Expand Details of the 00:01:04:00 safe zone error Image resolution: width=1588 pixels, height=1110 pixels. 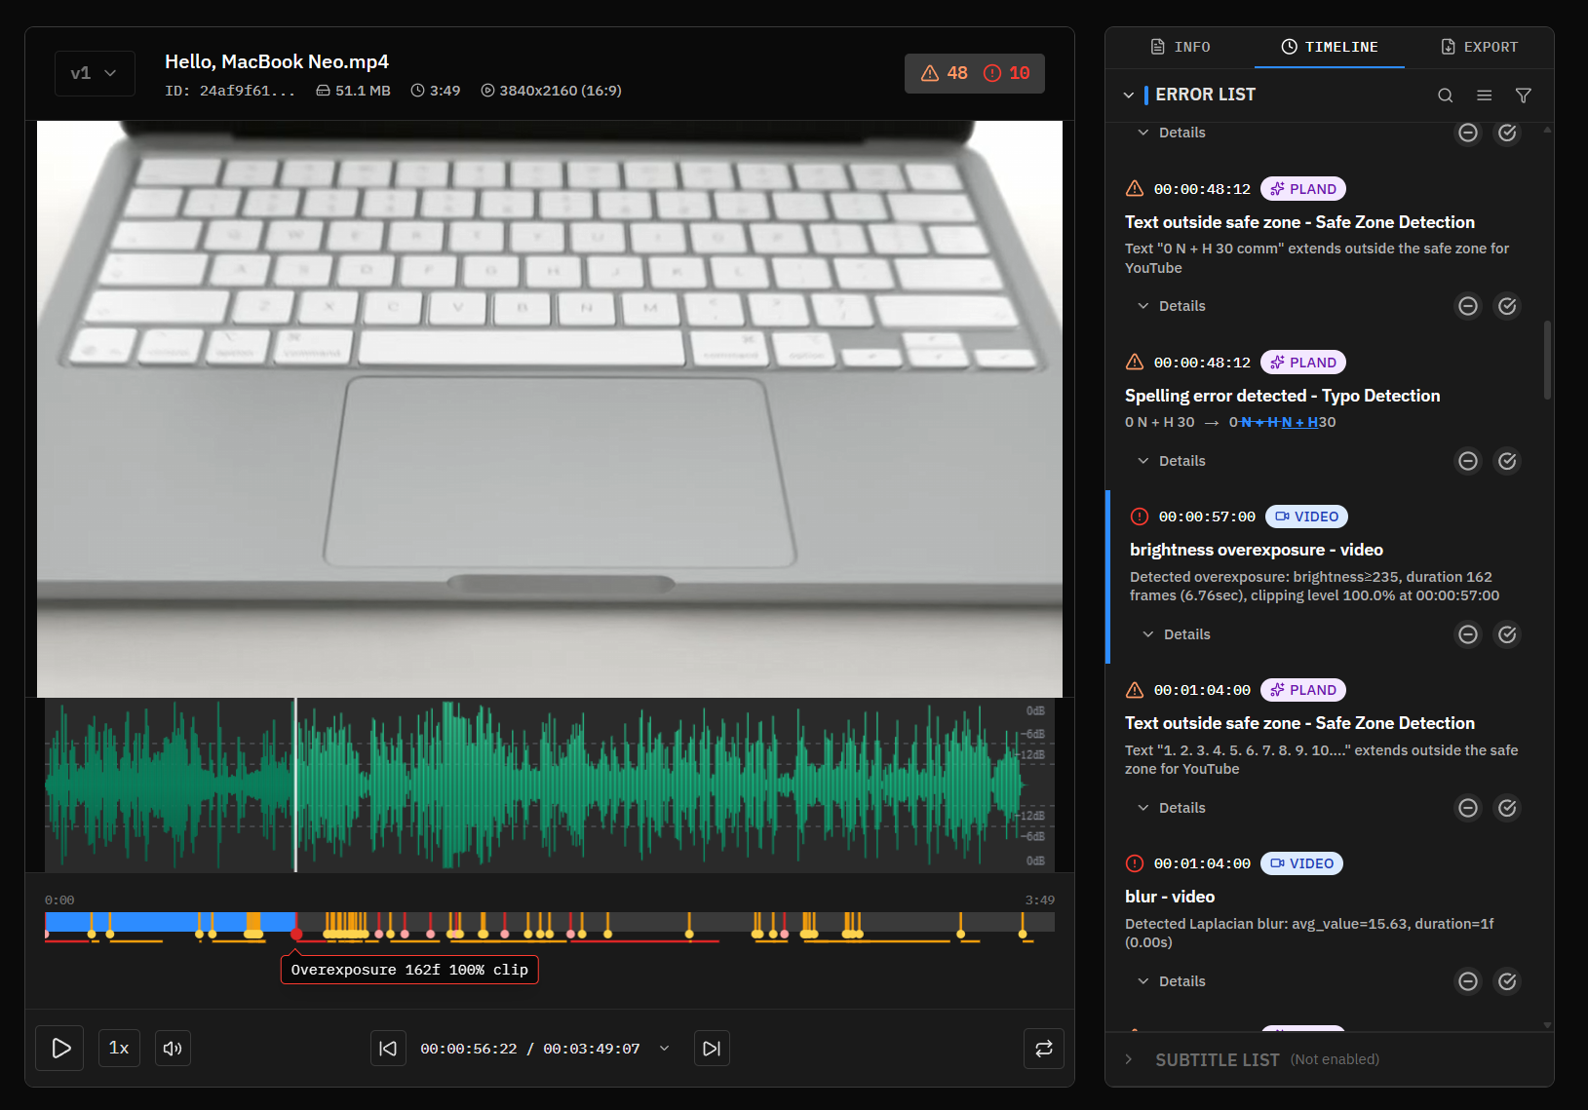(1172, 808)
